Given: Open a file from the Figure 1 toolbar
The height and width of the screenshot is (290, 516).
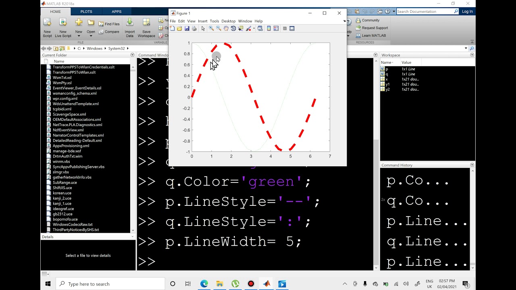Looking at the screenshot, I should coord(179,29).
